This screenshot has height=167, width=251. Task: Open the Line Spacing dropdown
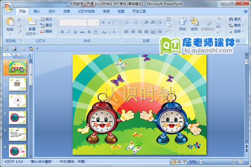click(161, 23)
